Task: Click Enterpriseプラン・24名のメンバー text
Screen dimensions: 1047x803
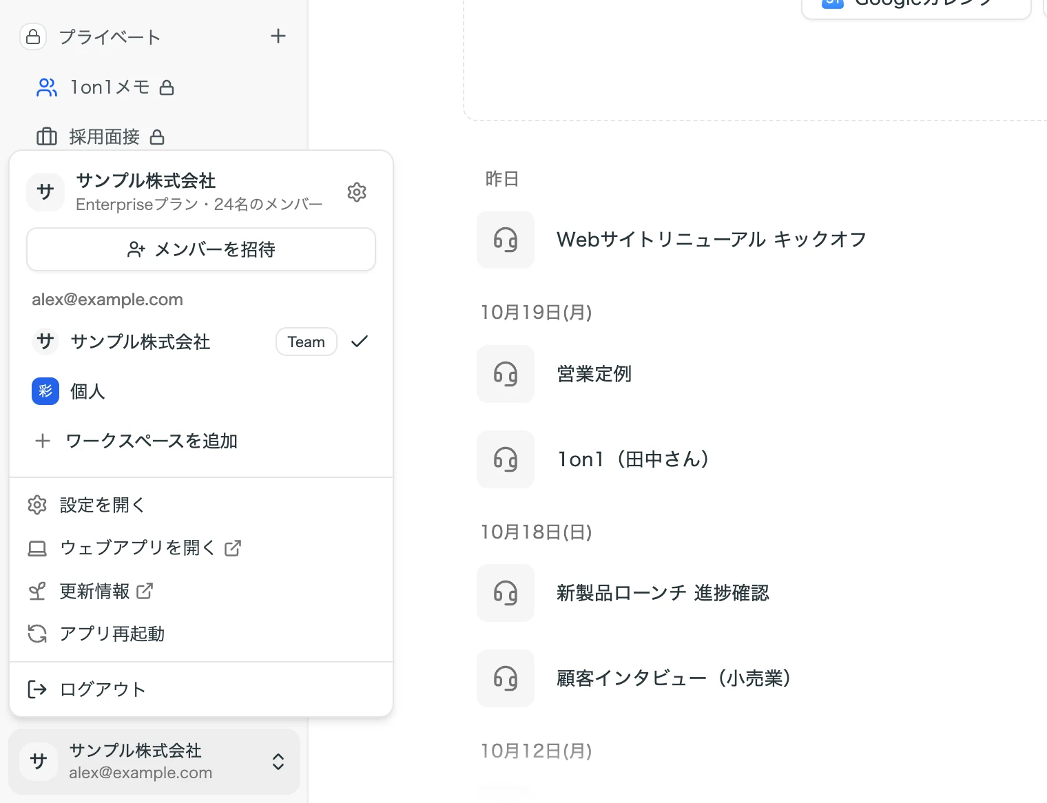Action: point(199,205)
